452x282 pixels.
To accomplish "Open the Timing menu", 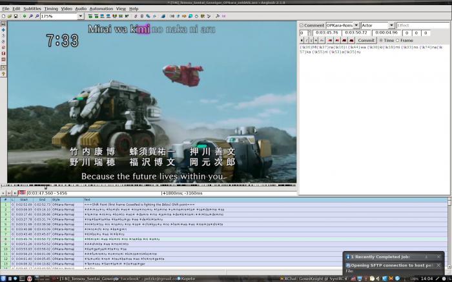I will point(51,8).
